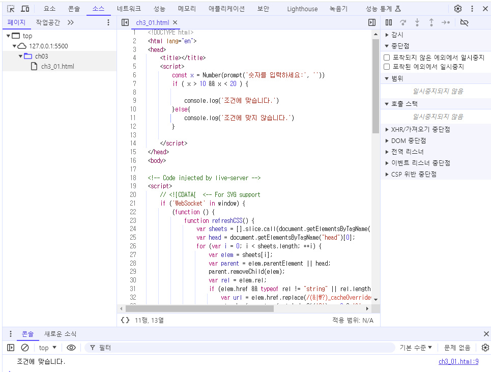The image size is (491, 372).
Task: Click the editor horizontal scrollbar thumb
Action: pyautogui.click(x=199, y=308)
